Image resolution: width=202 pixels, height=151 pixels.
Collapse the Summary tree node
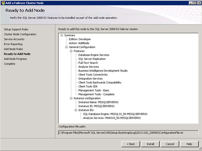tap(62, 35)
